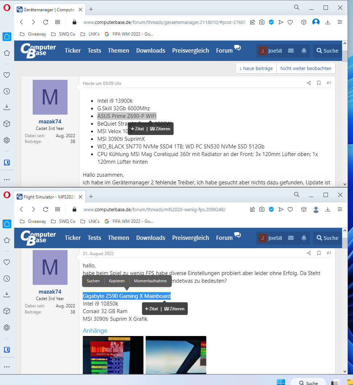Bookmark post #1 in top window
This screenshot has height=385, width=353.
pyautogui.click(x=319, y=83)
